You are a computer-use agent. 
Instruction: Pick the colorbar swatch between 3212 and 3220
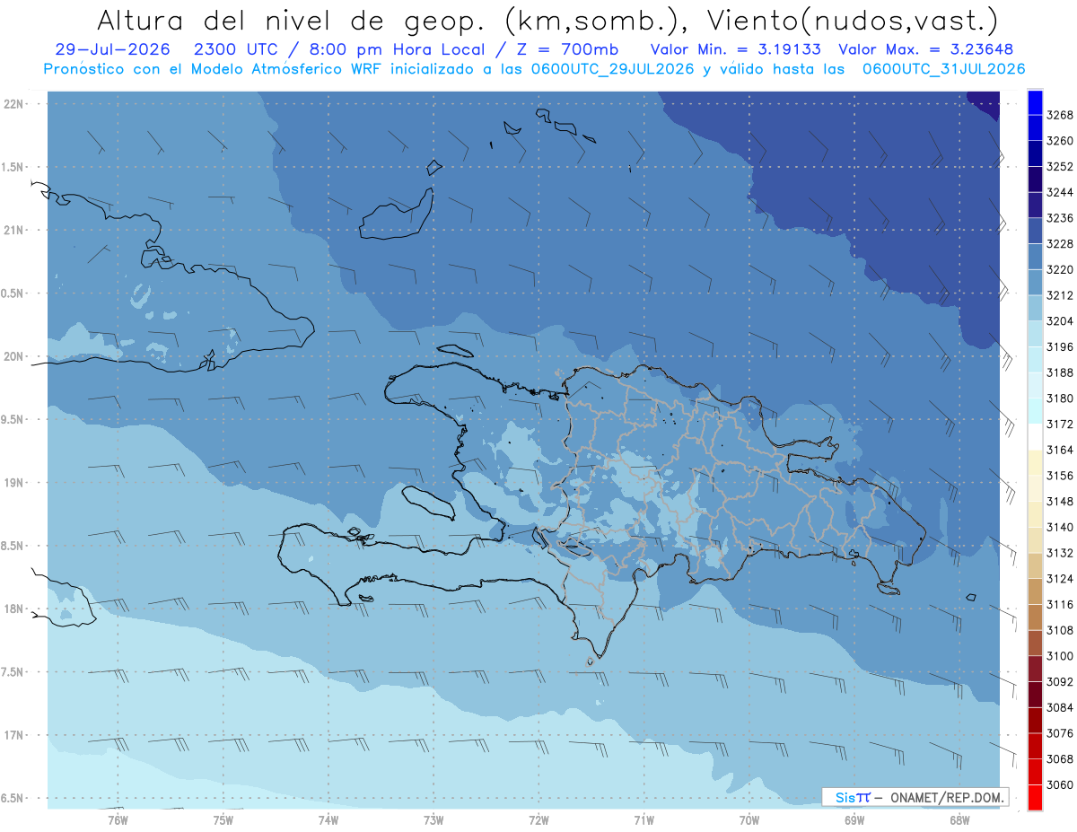pos(1035,283)
